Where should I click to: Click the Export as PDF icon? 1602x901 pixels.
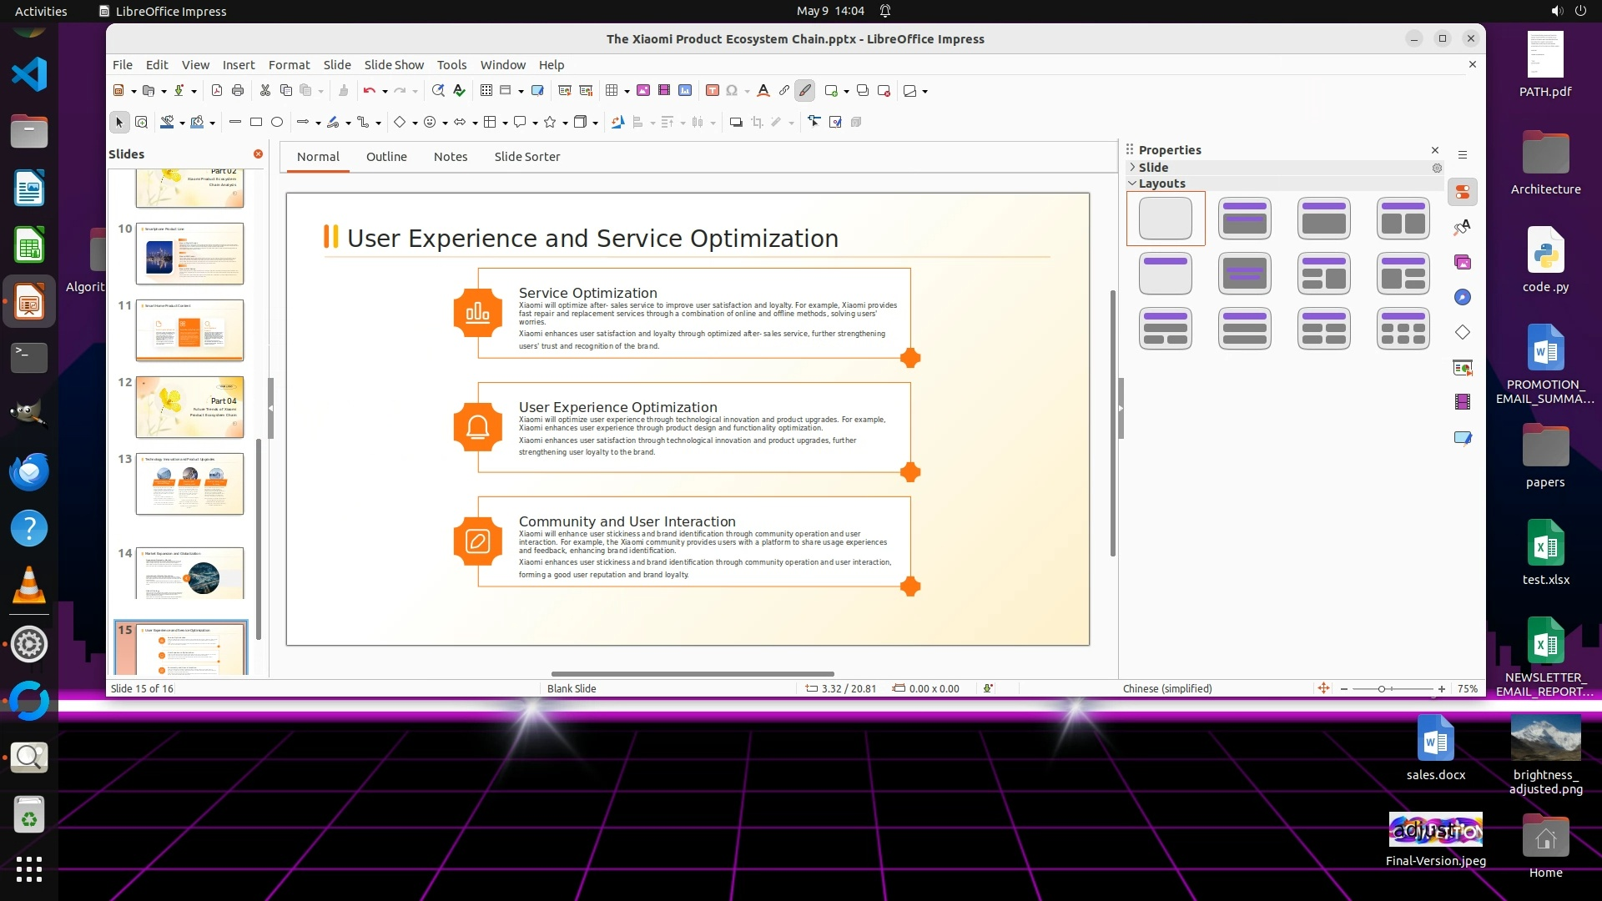click(217, 91)
